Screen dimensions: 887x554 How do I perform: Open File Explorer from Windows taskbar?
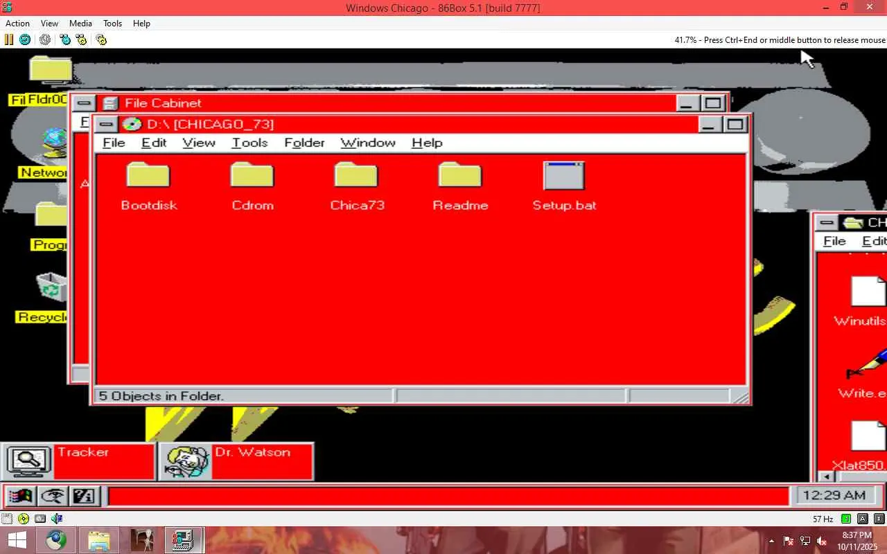99,540
